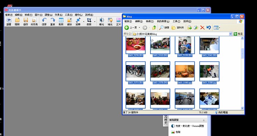The height and width of the screenshot is (136, 257).
Task: Open the 效果 menu in 光影魔術手
Action: 59,15
